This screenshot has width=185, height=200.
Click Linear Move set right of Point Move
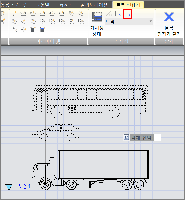pyautogui.click(x=23, y=14)
